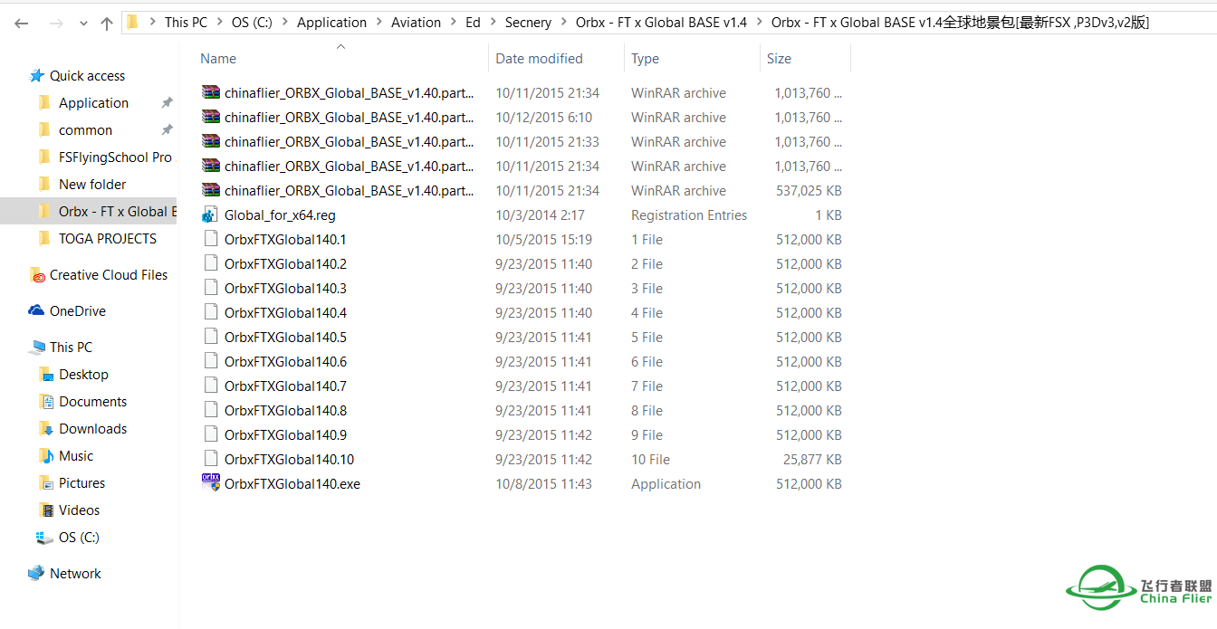This screenshot has height=629, width=1217.
Task: Select highlighted Orbx - FT x Global sidebar item
Action: point(90,212)
